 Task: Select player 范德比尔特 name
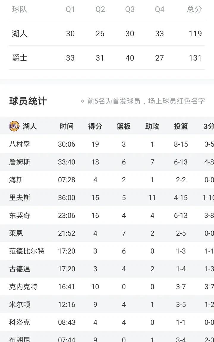click(x=27, y=251)
